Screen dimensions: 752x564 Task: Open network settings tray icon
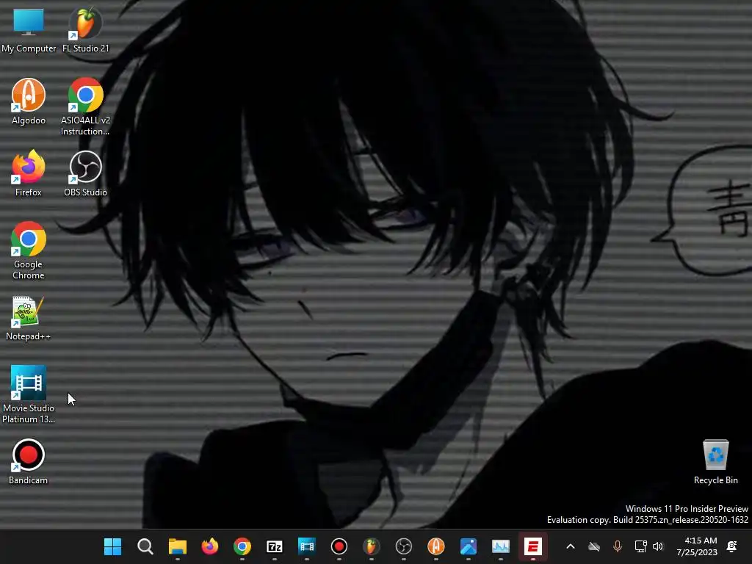[x=640, y=546]
